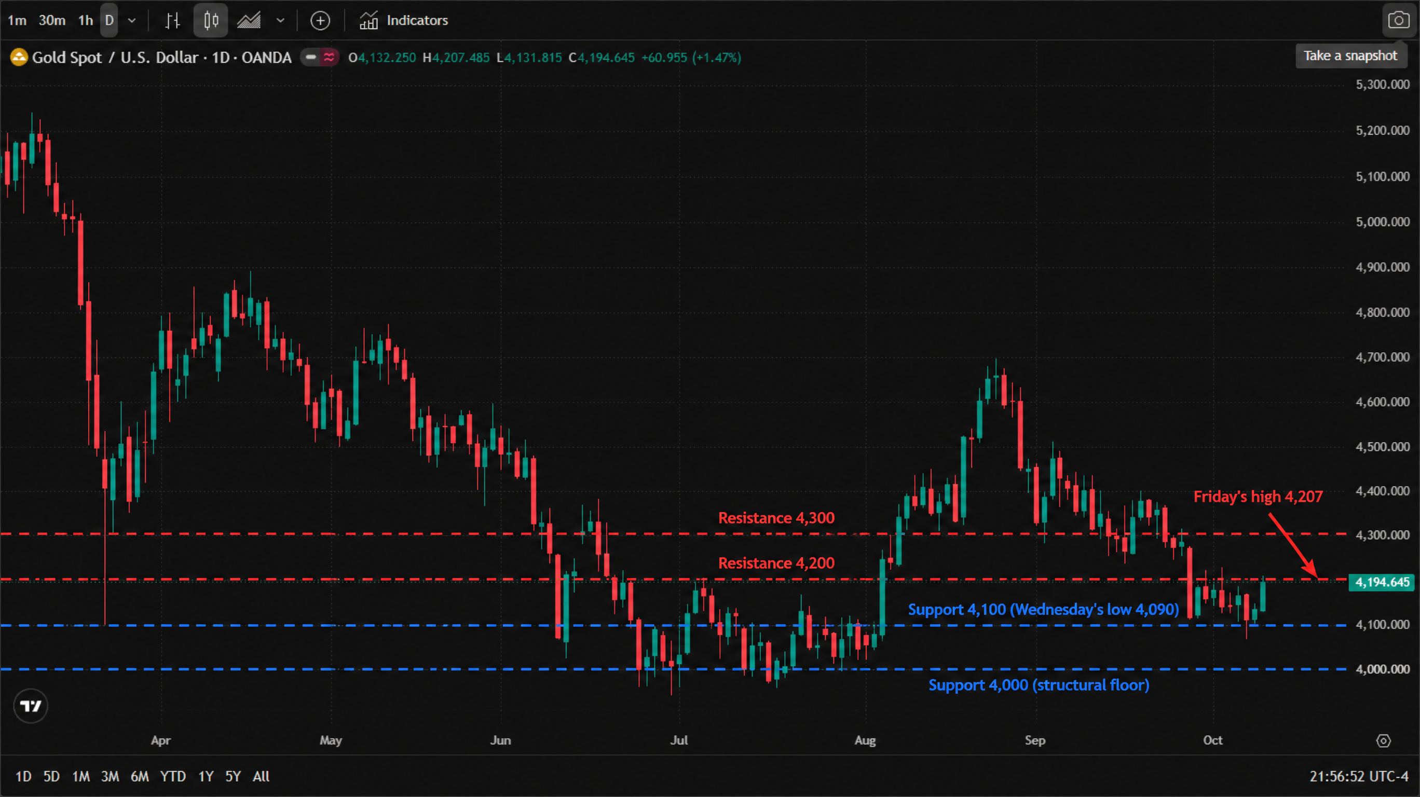This screenshot has height=797, width=1420.
Task: Expand the timeframe dropdown arrow
Action: tap(132, 20)
